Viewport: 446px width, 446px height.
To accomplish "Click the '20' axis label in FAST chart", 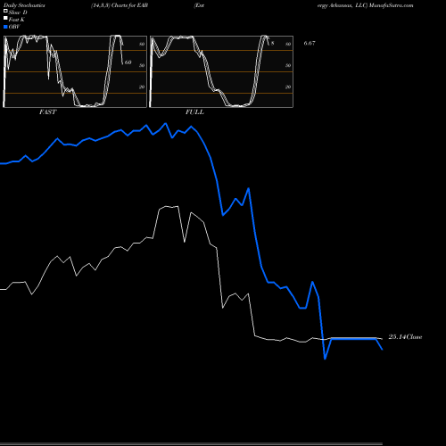I will click(x=142, y=87).
